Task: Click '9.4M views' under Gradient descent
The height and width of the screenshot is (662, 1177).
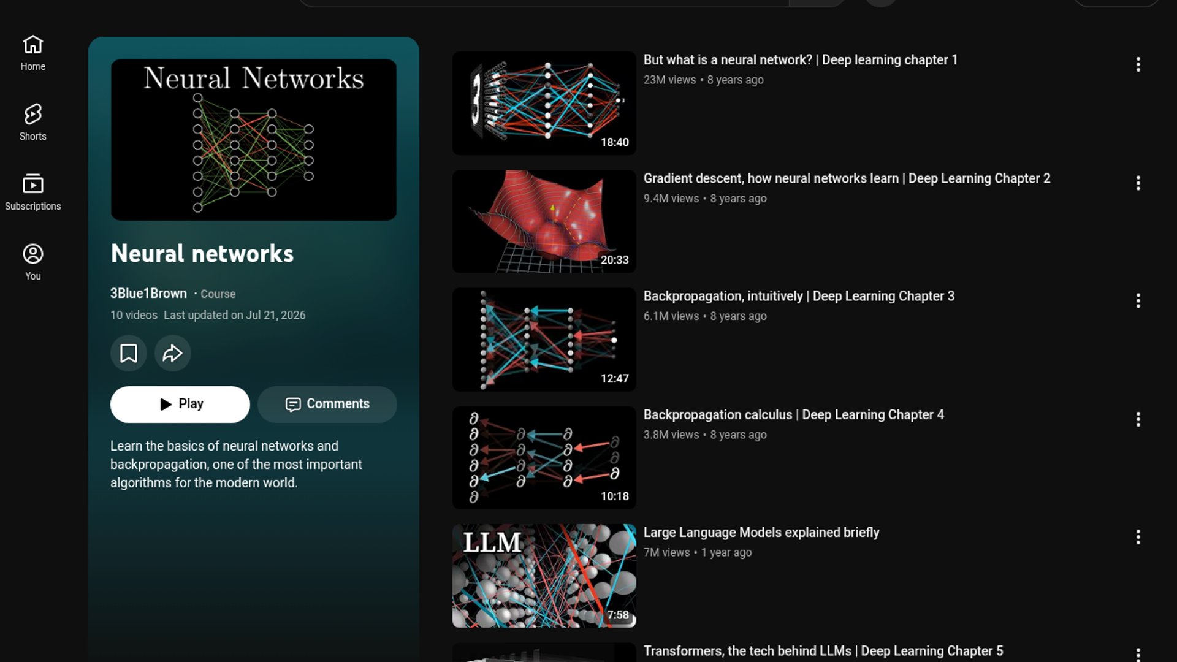Action: pyautogui.click(x=671, y=199)
